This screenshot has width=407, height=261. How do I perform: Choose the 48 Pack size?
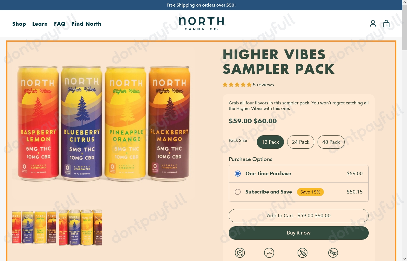pos(331,142)
